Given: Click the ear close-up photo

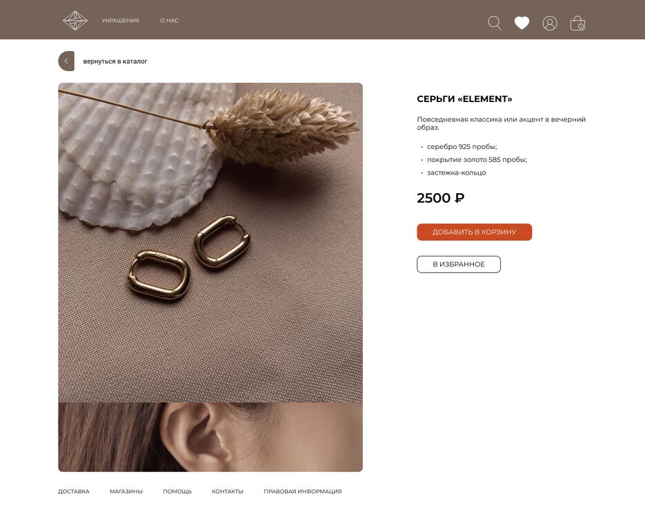Looking at the screenshot, I should (x=210, y=437).
